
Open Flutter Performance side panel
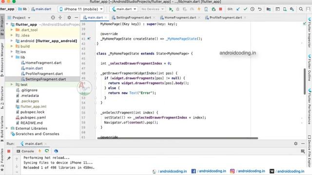click(x=310, y=106)
